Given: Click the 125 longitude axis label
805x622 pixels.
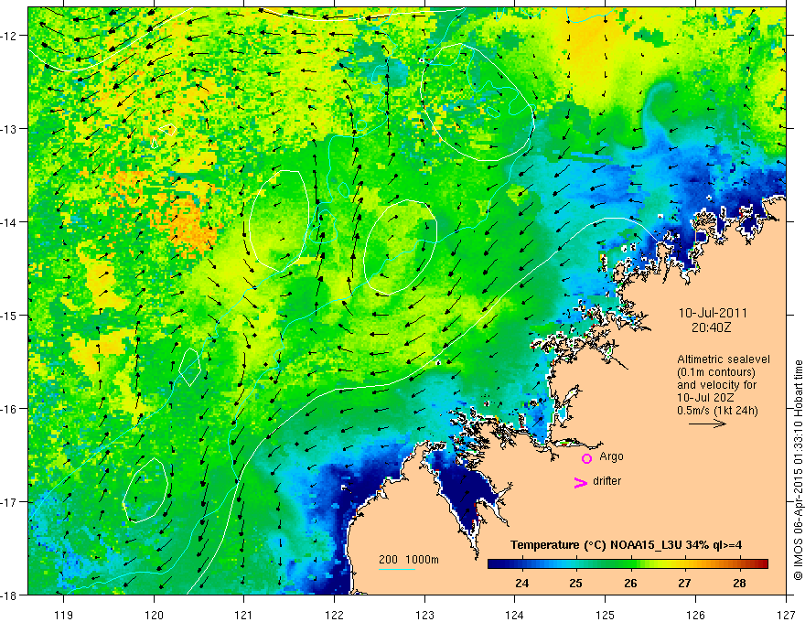Looking at the screenshot, I should [605, 615].
